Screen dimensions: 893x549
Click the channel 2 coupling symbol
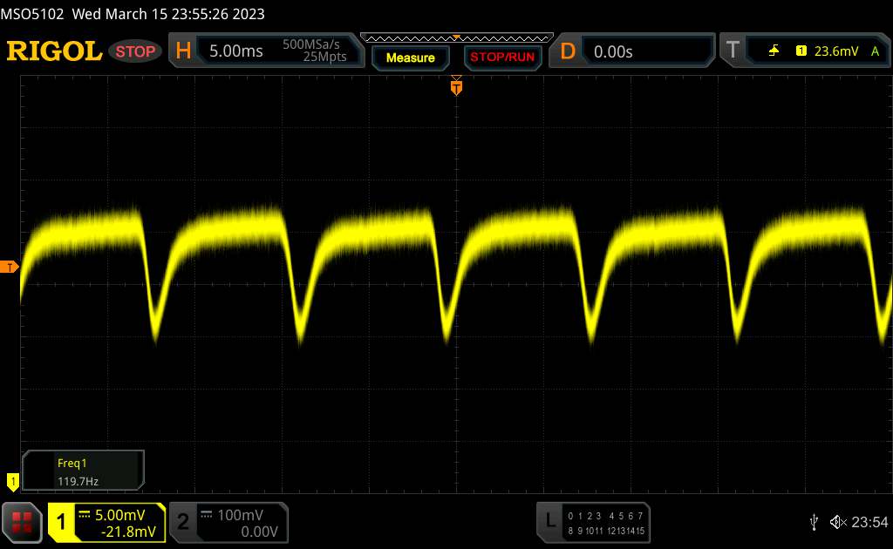coord(207,514)
